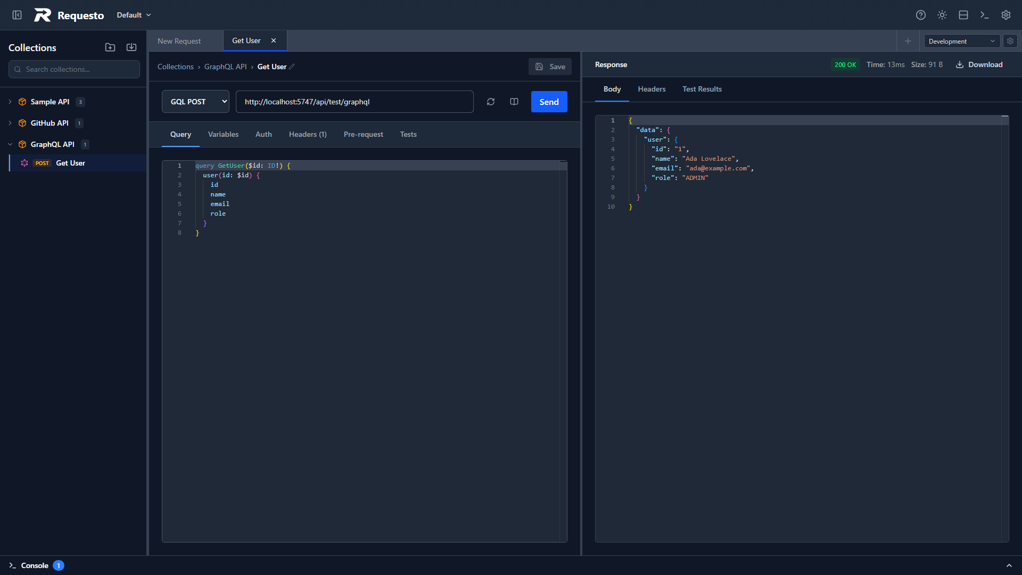Click the request URL field

coord(355,102)
